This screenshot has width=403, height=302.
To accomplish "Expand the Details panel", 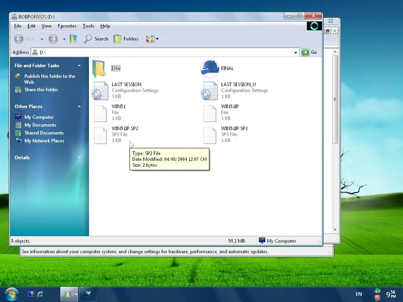I will pyautogui.click(x=79, y=157).
